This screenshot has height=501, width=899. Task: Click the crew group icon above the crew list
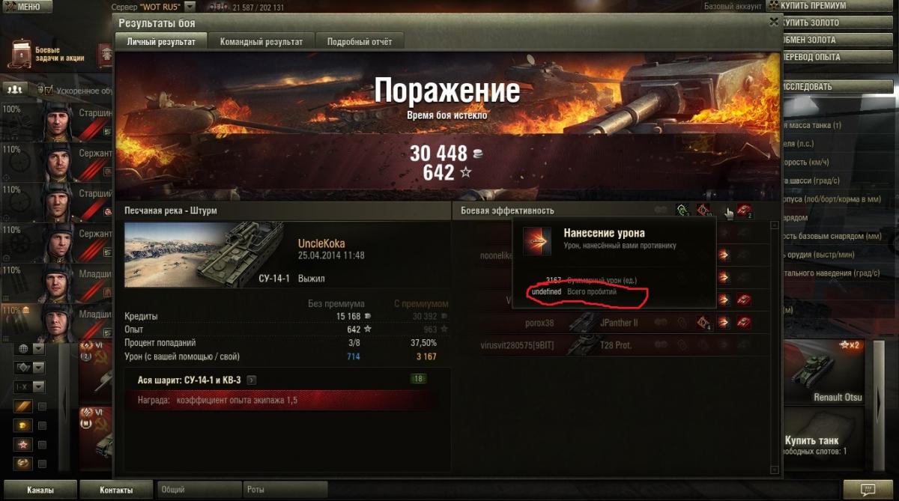(14, 89)
